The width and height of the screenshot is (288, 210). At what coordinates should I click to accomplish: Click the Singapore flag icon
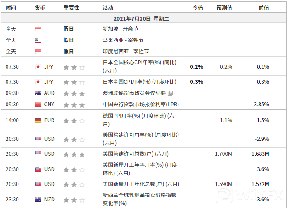pos(38,29)
